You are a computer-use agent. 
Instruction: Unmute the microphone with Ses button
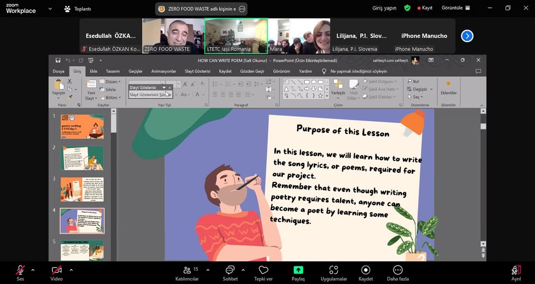pos(20,270)
